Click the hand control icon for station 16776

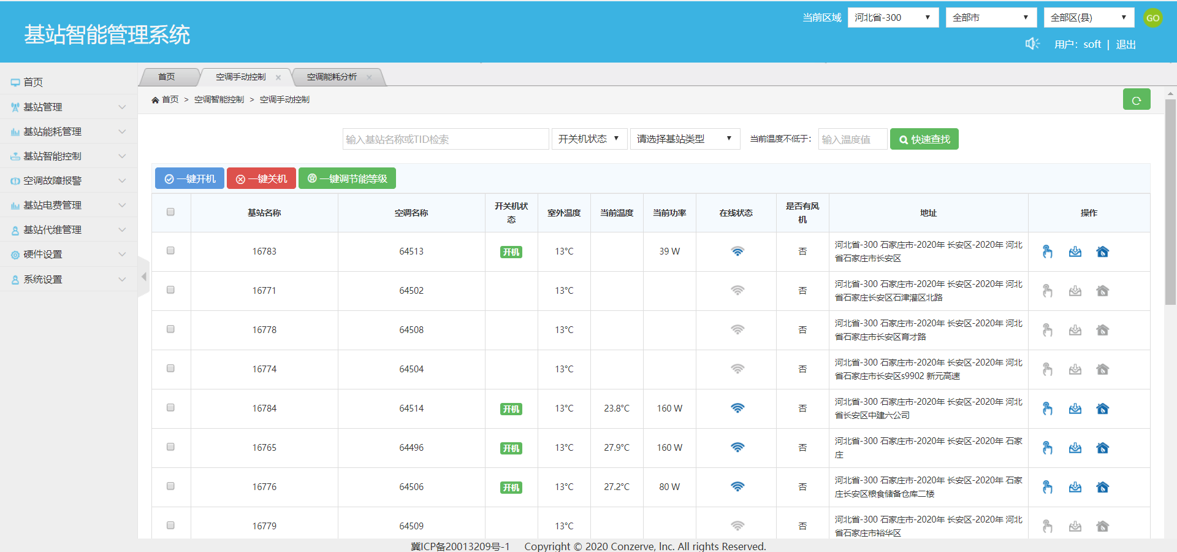tap(1047, 487)
